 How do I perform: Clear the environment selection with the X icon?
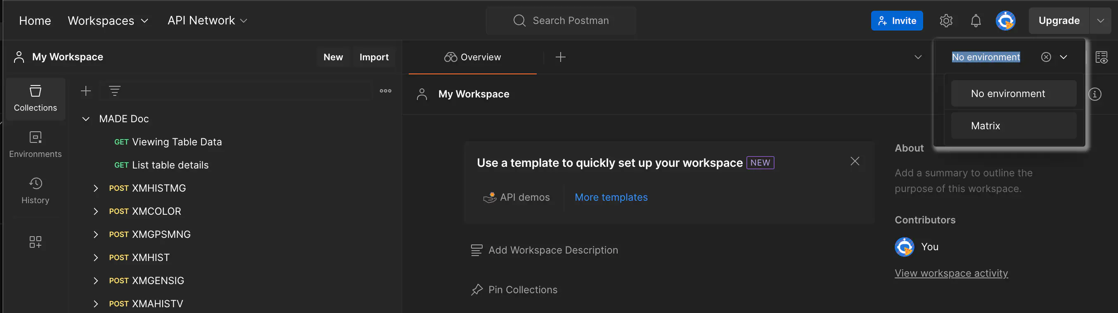click(x=1046, y=57)
